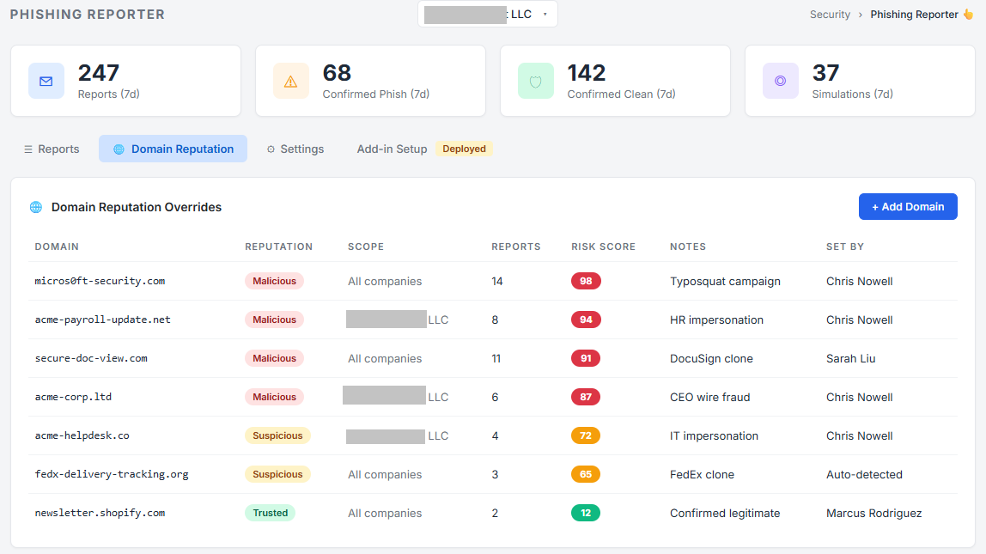Click the globe icon beside Domain Reputation Overrides heading
This screenshot has width=986, height=554.
pos(35,207)
